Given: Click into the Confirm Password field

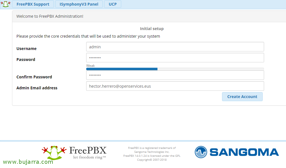Looking at the screenshot, I should pos(175,75).
